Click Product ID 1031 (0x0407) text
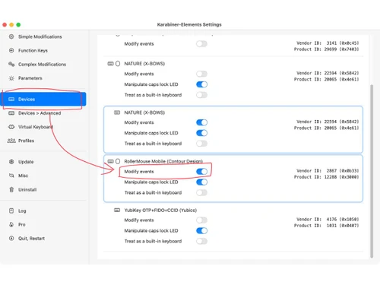 pyautogui.click(x=327, y=226)
